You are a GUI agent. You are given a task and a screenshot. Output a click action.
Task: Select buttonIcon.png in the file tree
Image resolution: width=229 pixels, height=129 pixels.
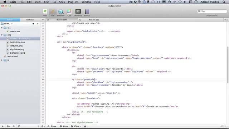click(17, 42)
